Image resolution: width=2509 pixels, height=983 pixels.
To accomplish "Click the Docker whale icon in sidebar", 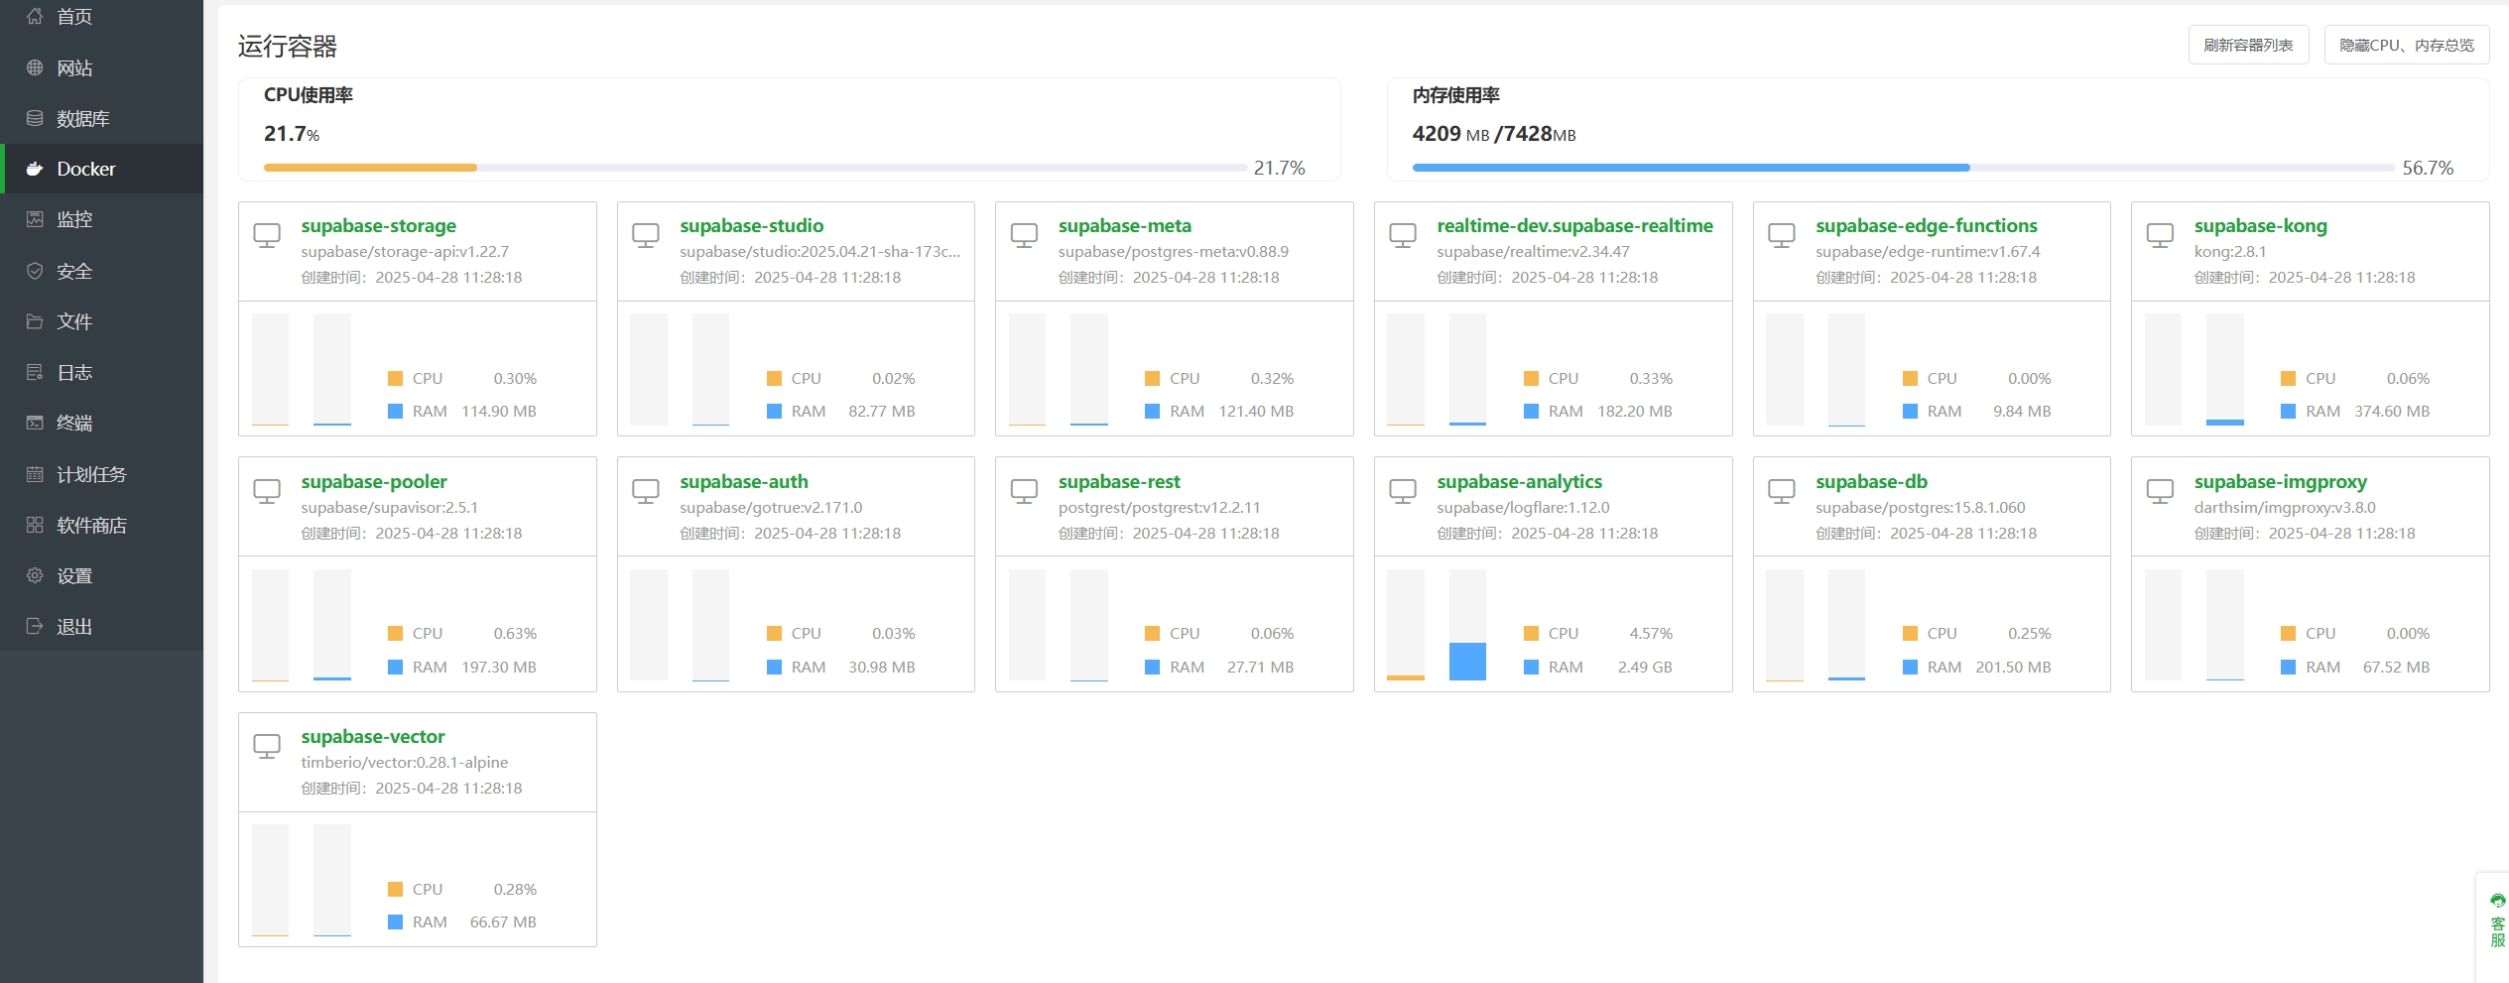I will point(35,169).
